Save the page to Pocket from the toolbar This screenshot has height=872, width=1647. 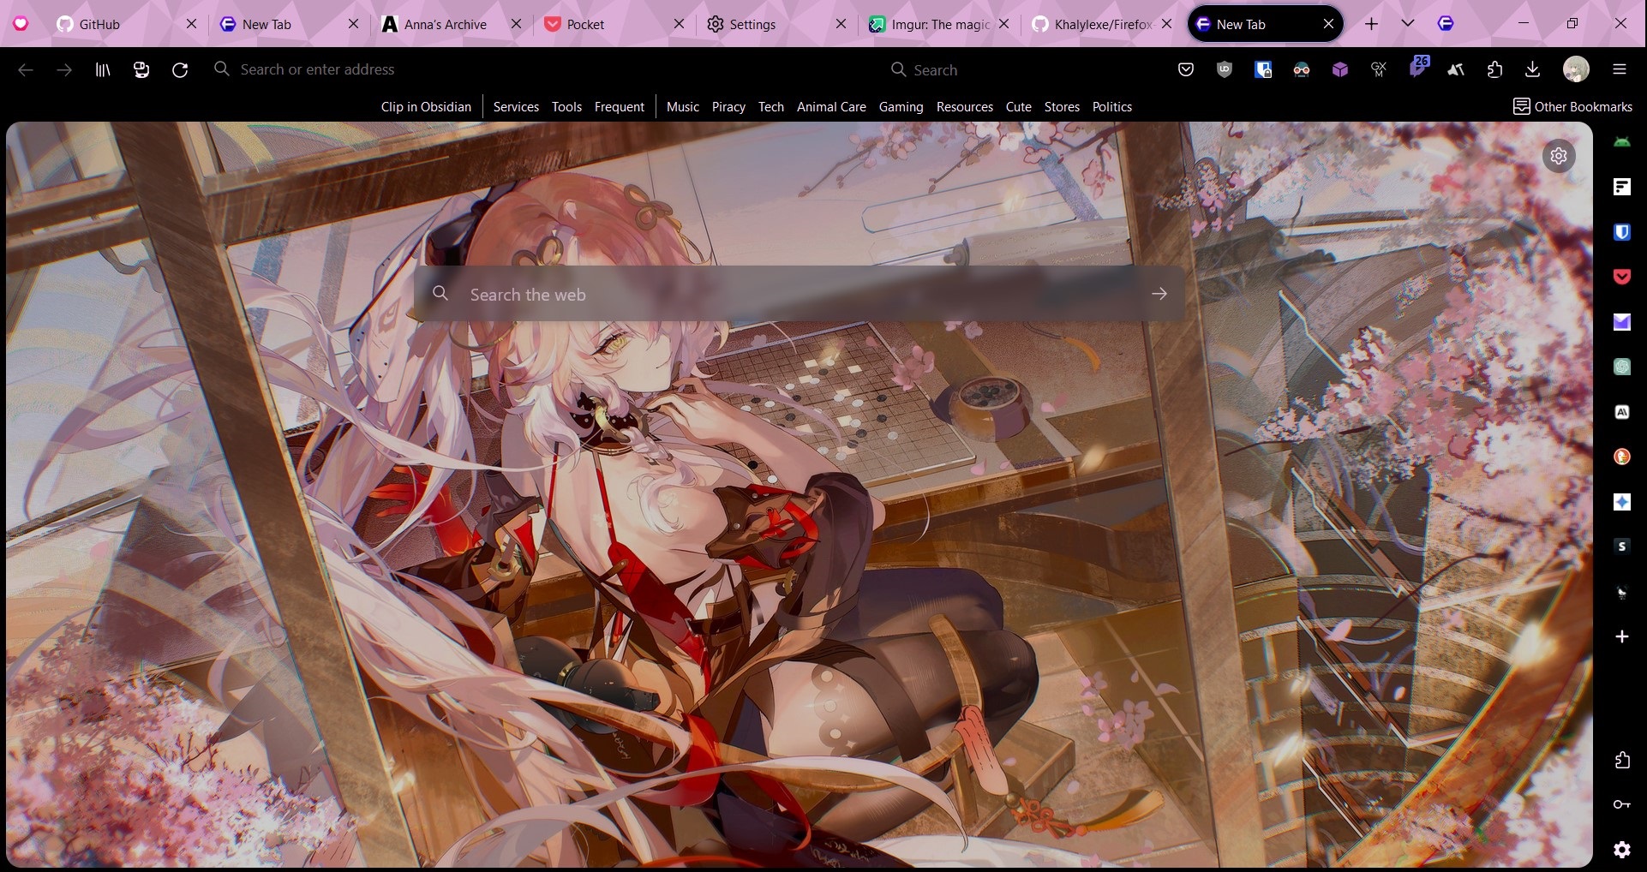tap(1186, 69)
